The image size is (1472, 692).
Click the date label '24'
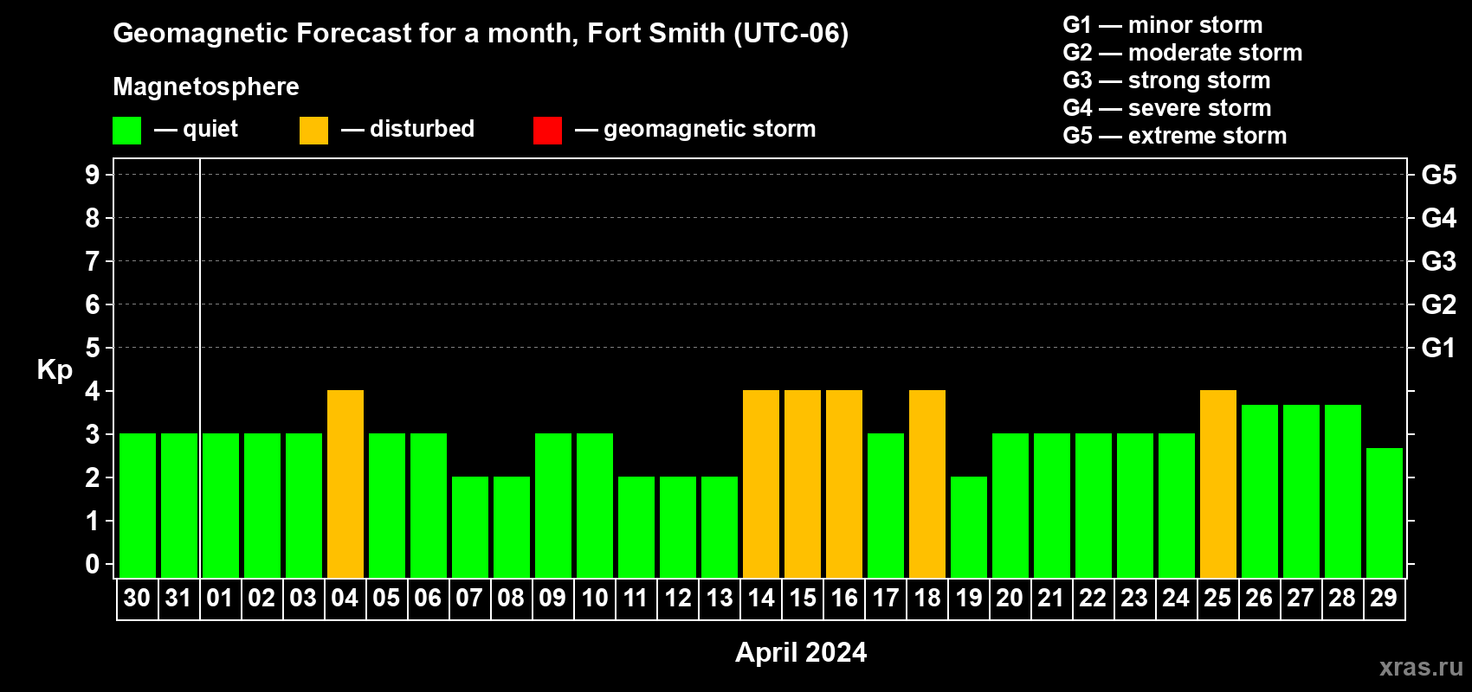pyautogui.click(x=1176, y=599)
